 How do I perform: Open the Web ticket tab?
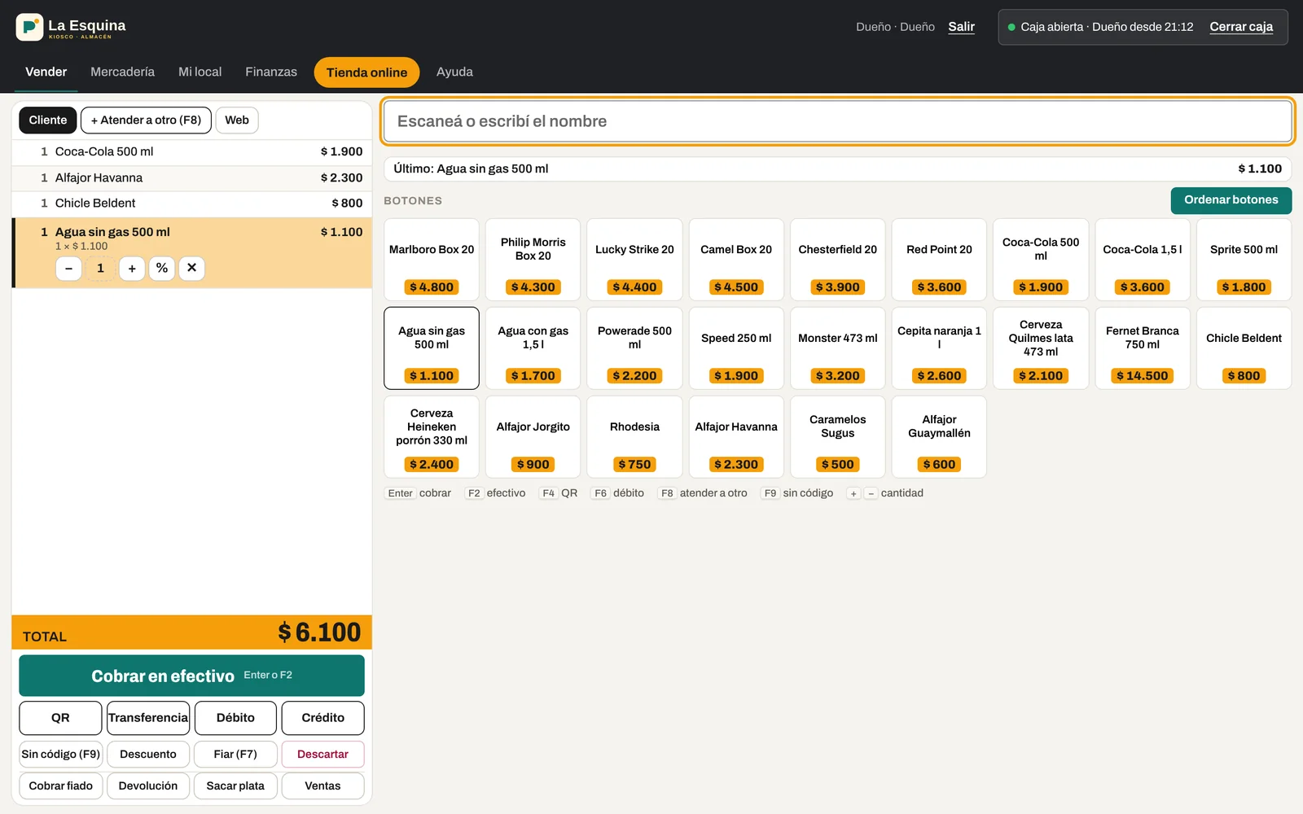click(x=237, y=120)
